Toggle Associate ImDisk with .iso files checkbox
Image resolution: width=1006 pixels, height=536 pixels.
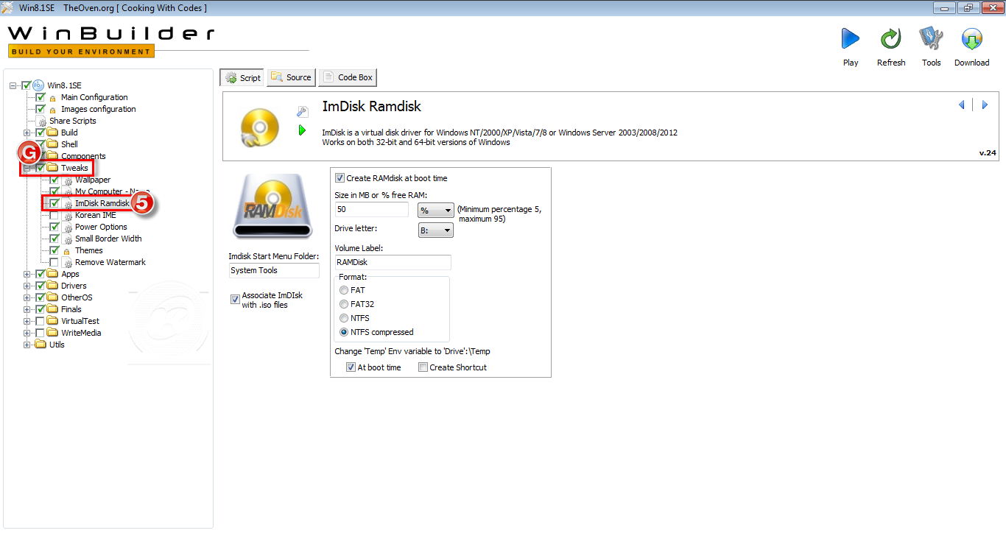pos(236,300)
